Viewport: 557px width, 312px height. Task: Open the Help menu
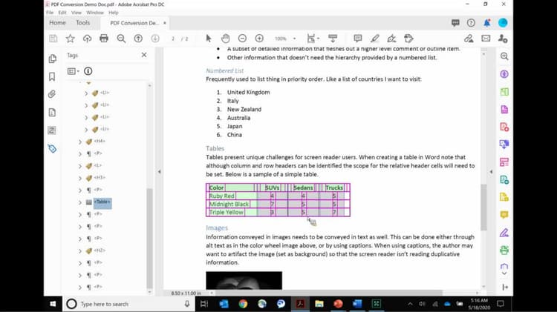pyautogui.click(x=114, y=13)
